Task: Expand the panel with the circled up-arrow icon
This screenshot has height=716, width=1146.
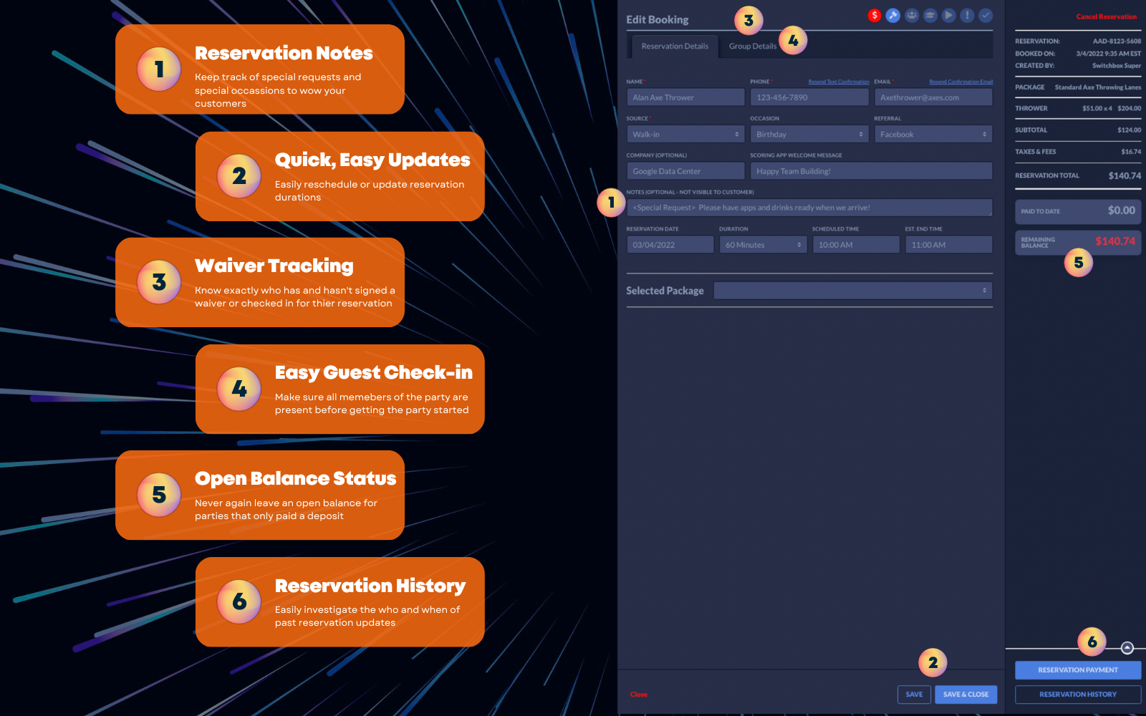Action: [1127, 648]
